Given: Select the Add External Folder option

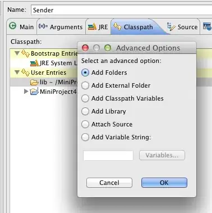Looking at the screenshot, I should coord(85,85).
